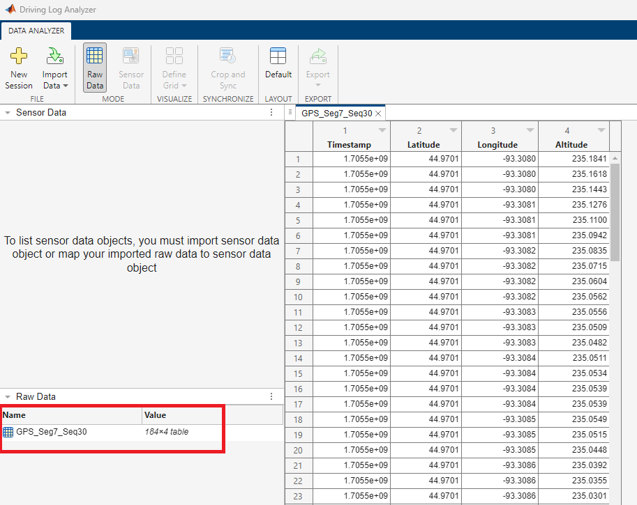Screen dimensions: 637x505
Task: Restore the Default layout
Action: [x=278, y=67]
